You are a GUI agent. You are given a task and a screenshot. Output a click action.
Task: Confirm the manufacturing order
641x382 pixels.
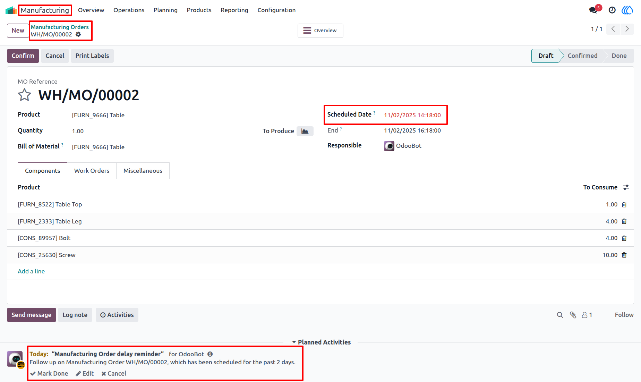[x=23, y=56]
